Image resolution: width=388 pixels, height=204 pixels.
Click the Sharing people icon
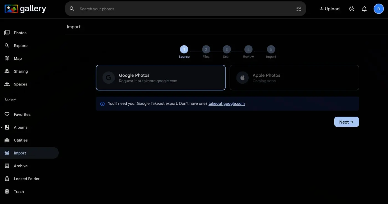(7, 71)
